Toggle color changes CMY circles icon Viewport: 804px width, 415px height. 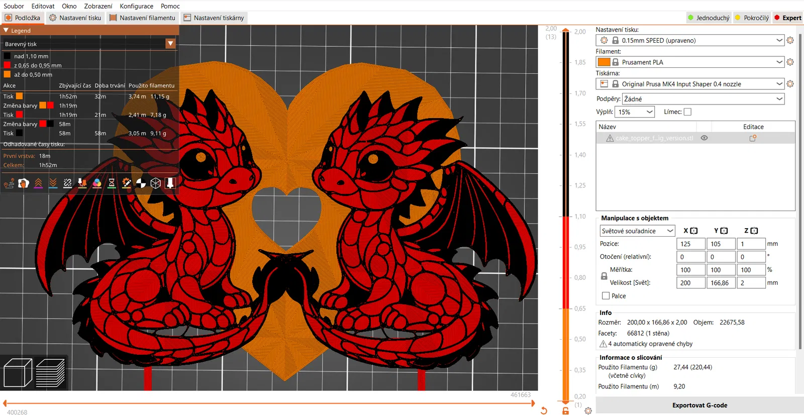(97, 183)
